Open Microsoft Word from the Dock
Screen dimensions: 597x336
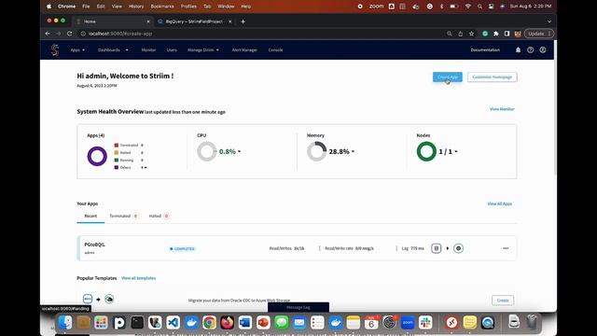point(245,323)
